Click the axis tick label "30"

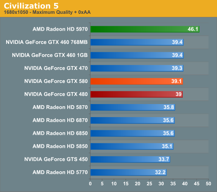point(161,184)
